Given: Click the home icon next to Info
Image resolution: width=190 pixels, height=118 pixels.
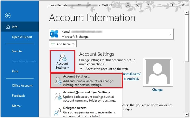Looking at the screenshot, I should coord(8,27).
